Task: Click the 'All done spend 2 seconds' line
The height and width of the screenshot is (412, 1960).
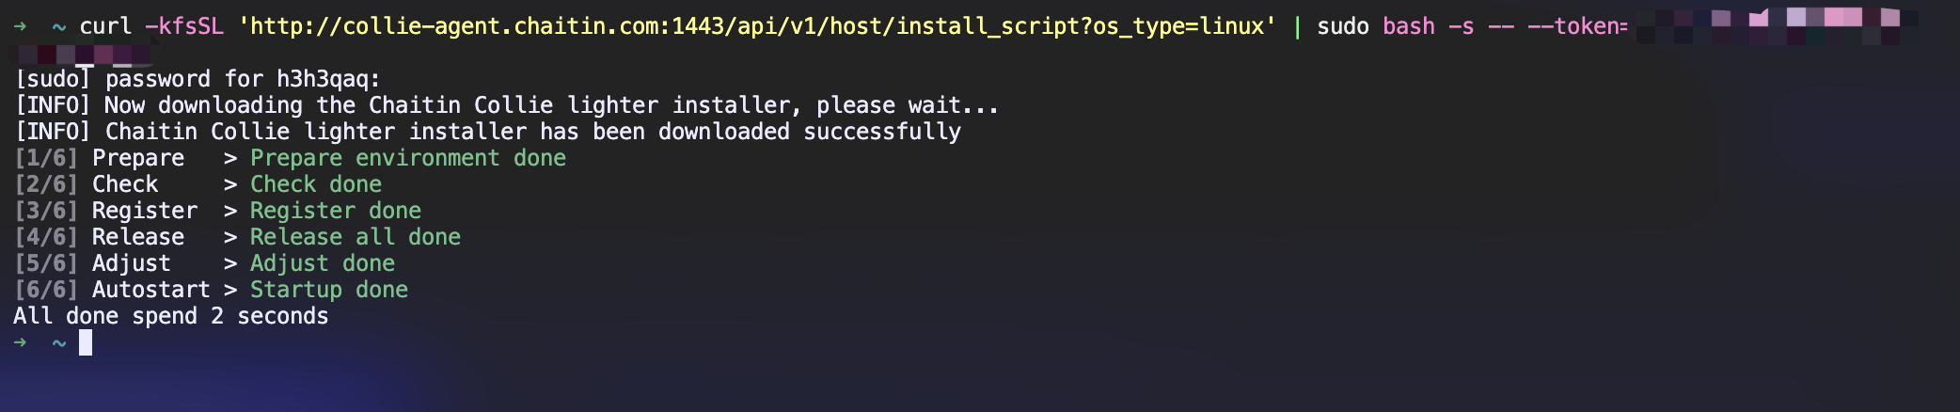Action: point(171,316)
